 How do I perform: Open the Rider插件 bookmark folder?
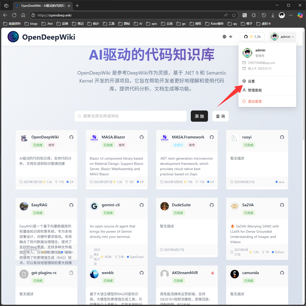click(x=214, y=24)
